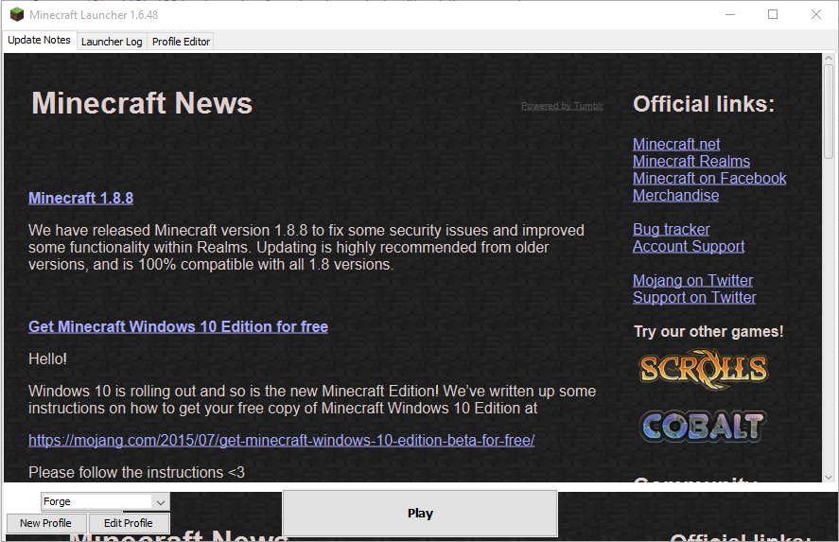Click the Official links heading
839x542 pixels.
(x=704, y=104)
